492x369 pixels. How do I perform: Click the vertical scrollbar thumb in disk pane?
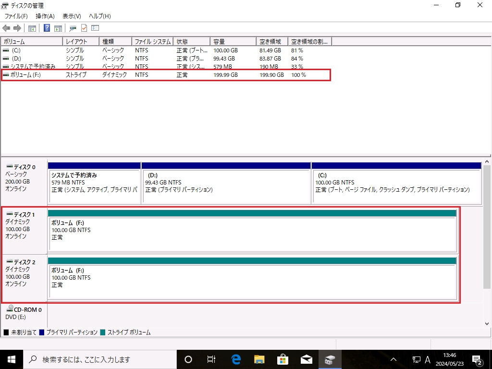[487, 227]
